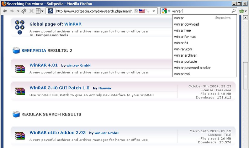Click the Forward navigation arrow
Screen dimensions: 249x148
12,11
